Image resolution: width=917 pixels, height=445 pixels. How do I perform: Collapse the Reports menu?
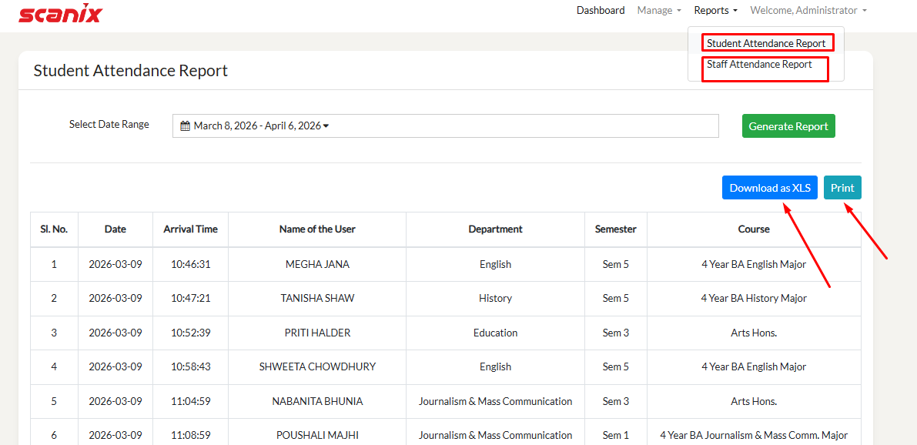(715, 11)
